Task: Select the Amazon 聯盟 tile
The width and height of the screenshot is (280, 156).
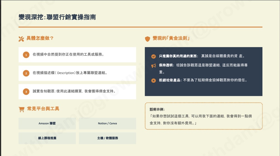Action: tap(47, 124)
